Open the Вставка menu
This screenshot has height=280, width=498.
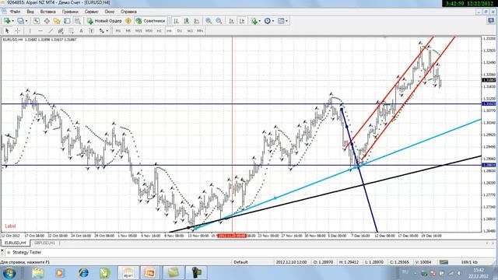tap(48, 12)
